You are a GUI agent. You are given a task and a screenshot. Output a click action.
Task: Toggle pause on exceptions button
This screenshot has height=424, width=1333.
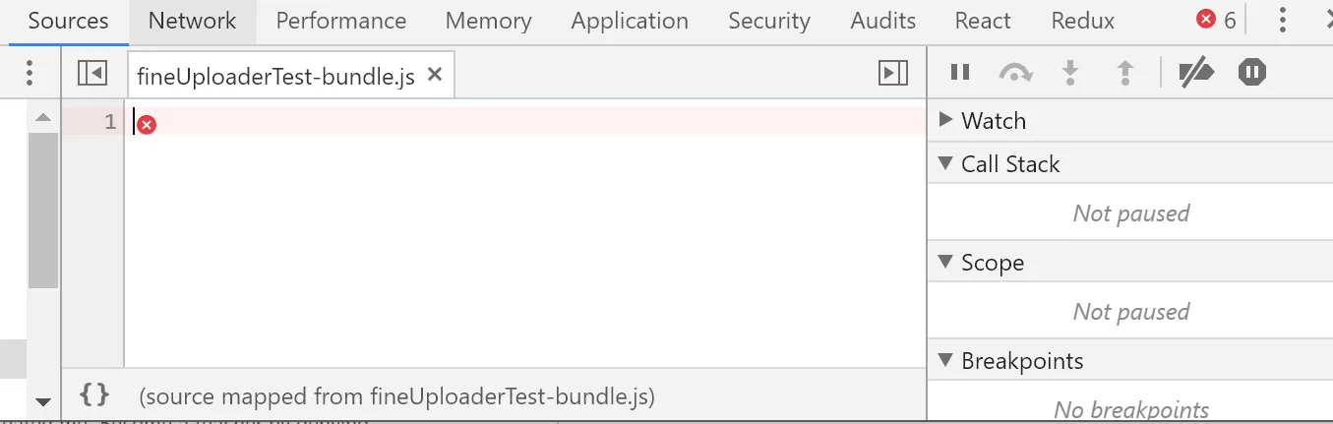click(x=1251, y=72)
